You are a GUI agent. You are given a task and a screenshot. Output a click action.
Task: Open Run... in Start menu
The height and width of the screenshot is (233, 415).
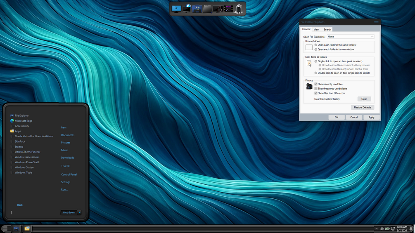[64, 189]
